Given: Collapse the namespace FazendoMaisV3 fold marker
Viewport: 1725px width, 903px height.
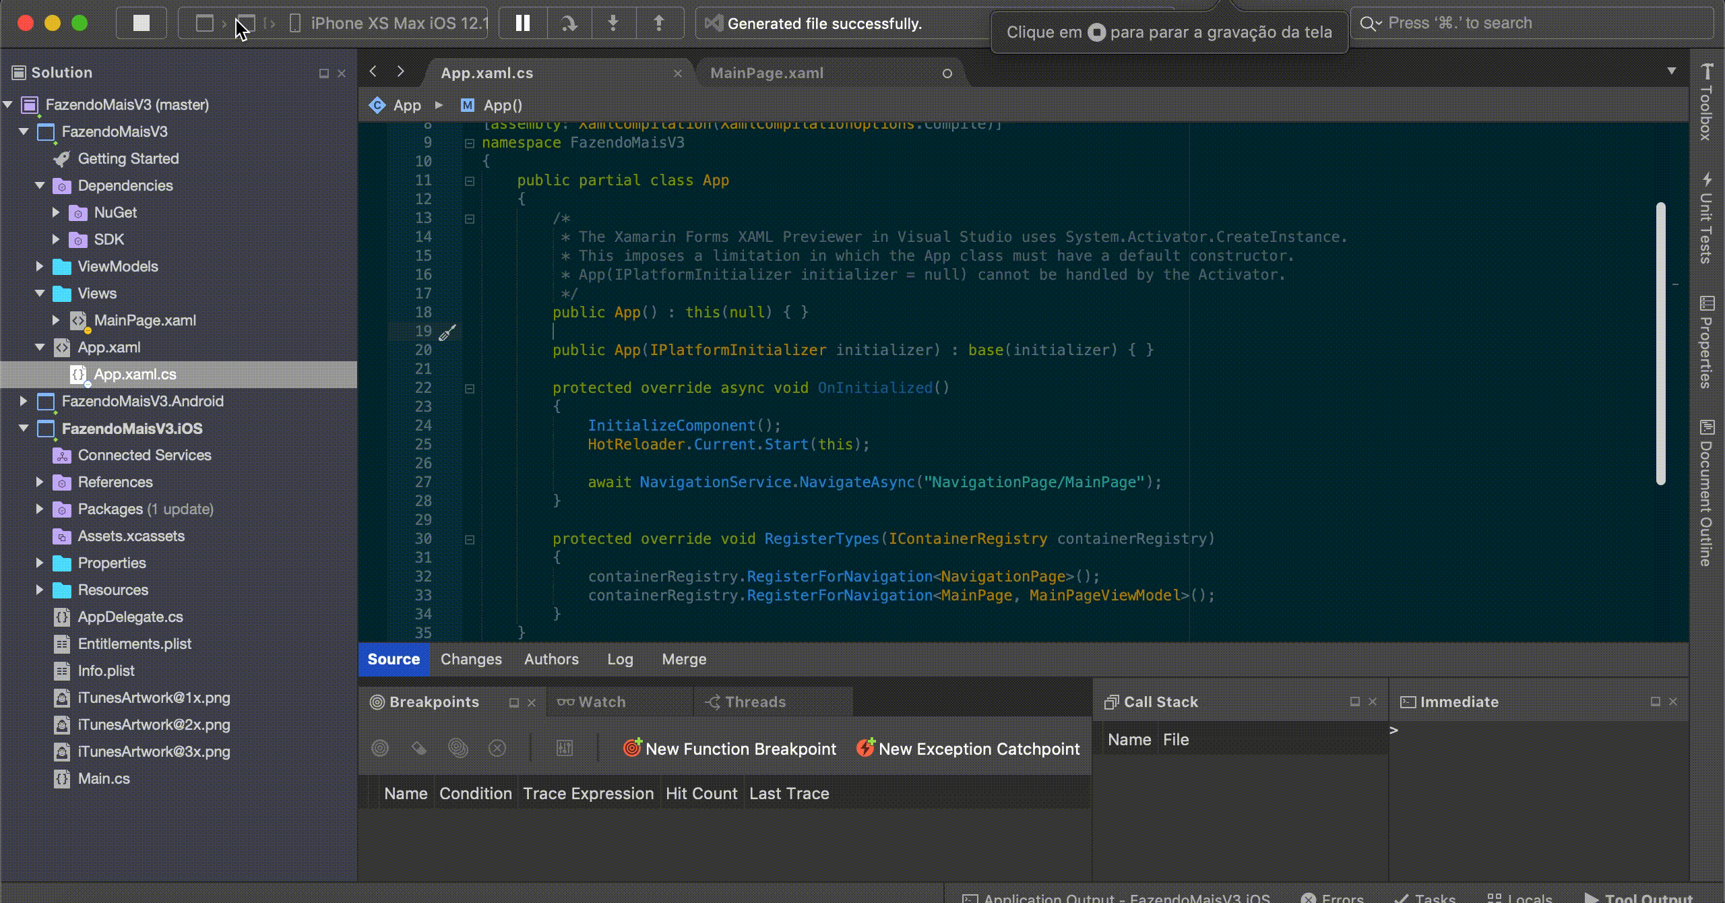Looking at the screenshot, I should [x=470, y=143].
